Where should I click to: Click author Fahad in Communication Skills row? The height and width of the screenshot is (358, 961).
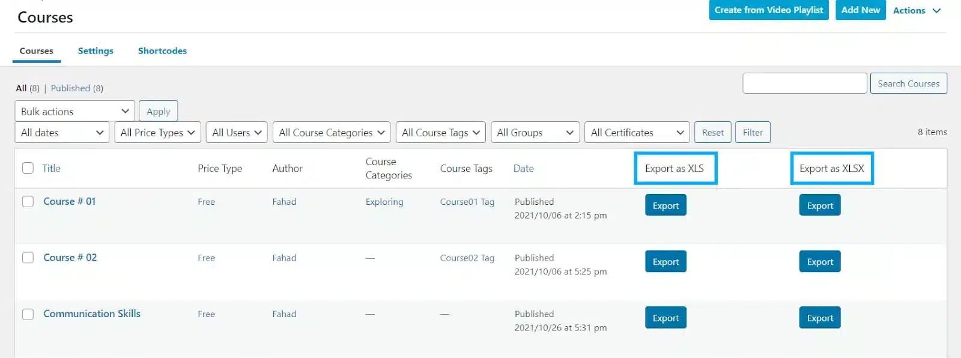coord(284,314)
